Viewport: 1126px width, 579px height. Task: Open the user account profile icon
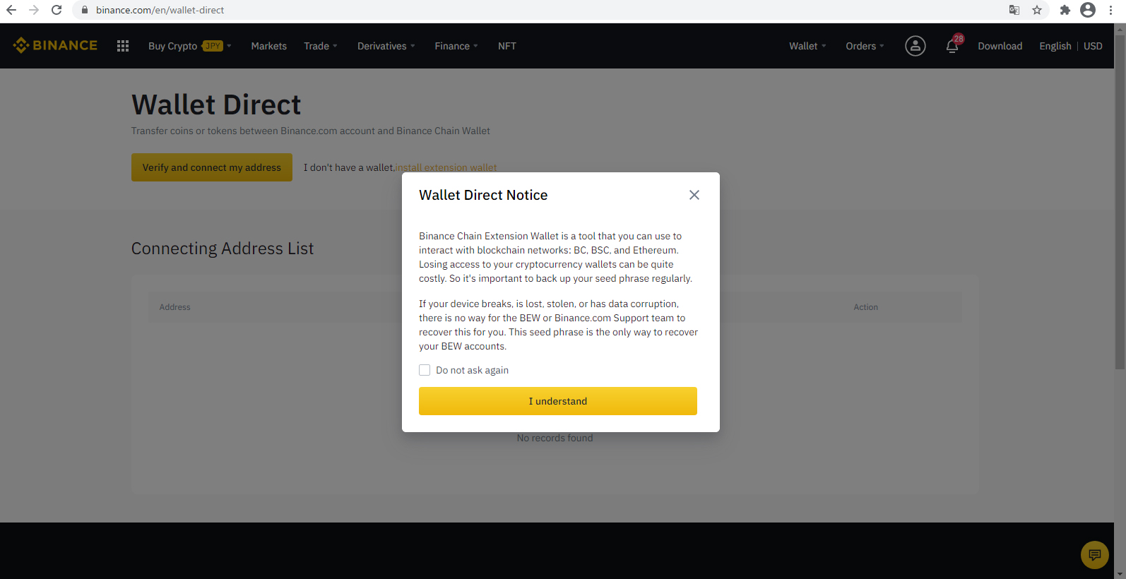tap(915, 46)
